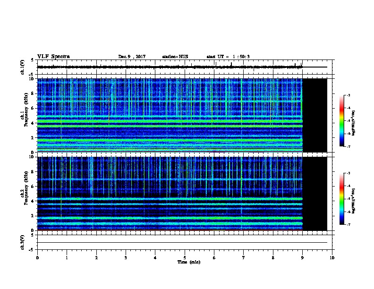The image size is (374, 289).
Task: Click the station=HUS label
Action: click(x=175, y=57)
